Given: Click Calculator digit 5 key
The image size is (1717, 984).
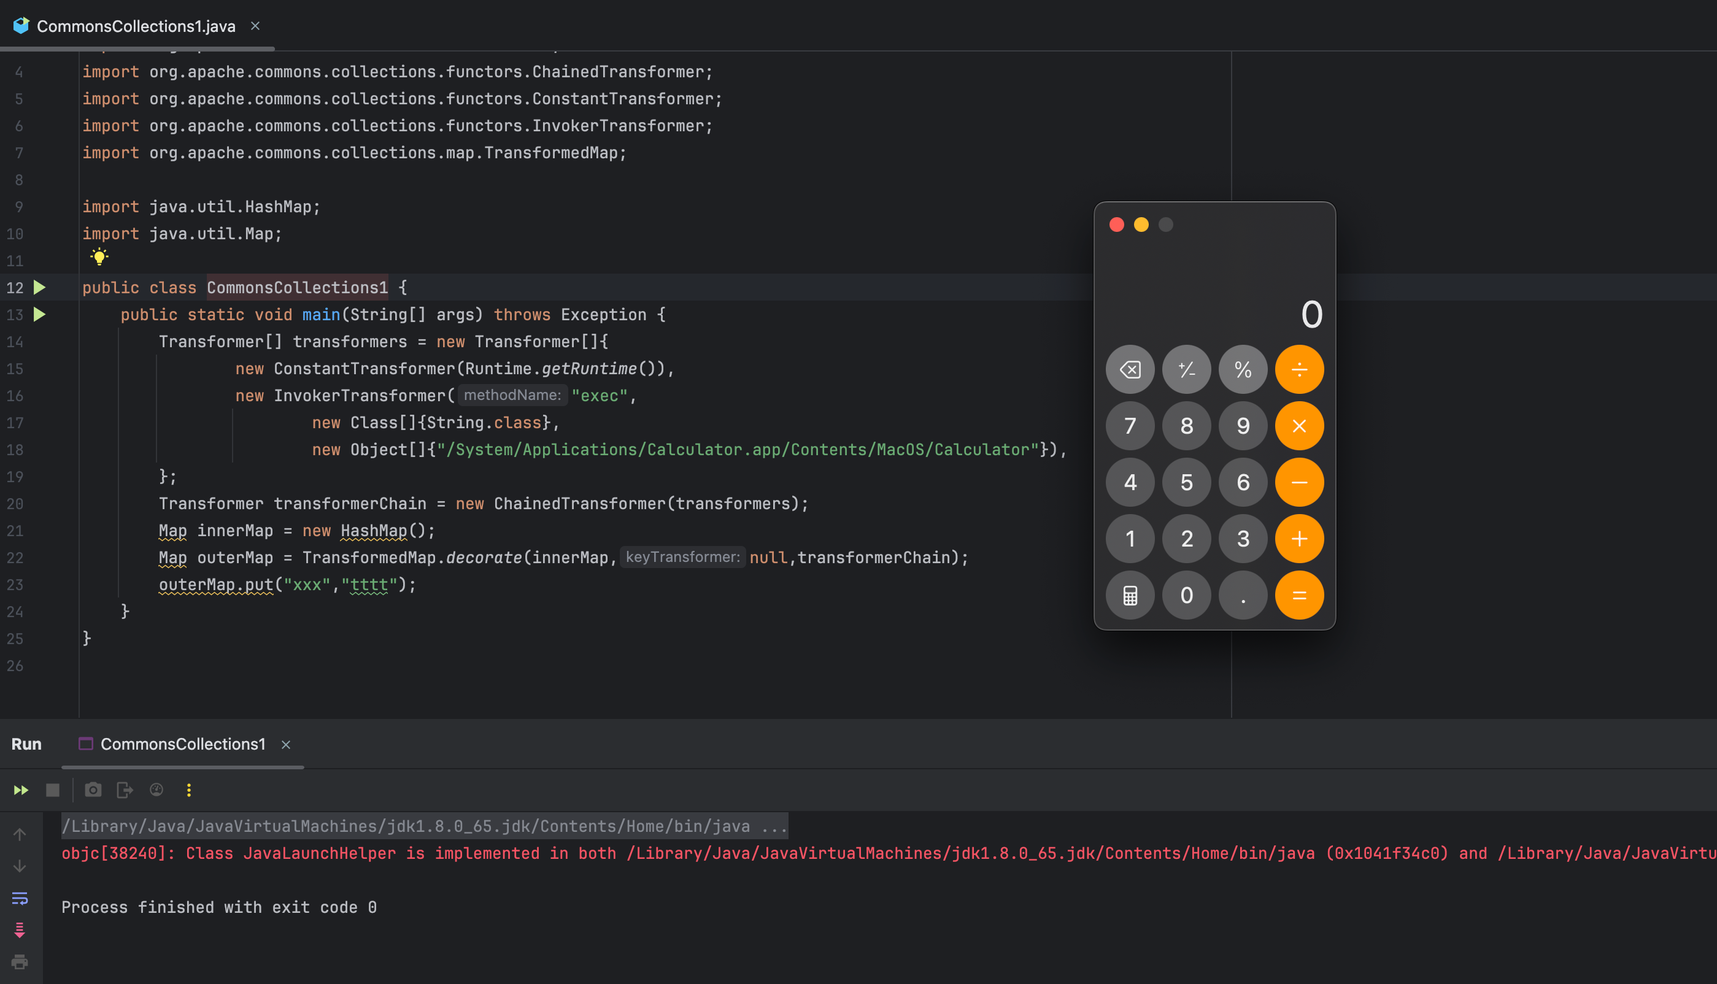Looking at the screenshot, I should coord(1186,483).
